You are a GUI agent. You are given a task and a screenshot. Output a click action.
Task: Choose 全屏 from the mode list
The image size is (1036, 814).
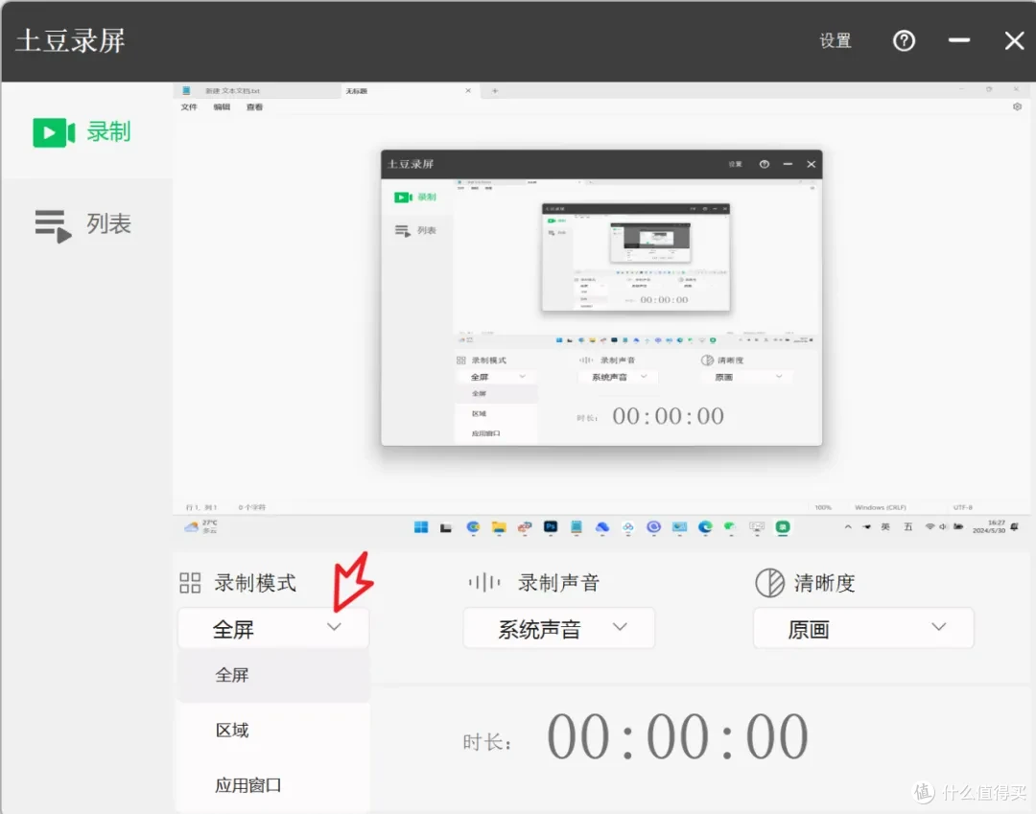[272, 675]
